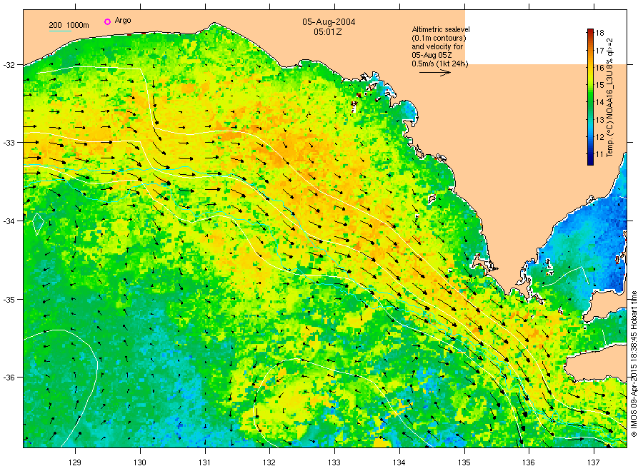This screenshot has height=471, width=643.
Task: Click the 11 value on color bar
Action: (599, 154)
